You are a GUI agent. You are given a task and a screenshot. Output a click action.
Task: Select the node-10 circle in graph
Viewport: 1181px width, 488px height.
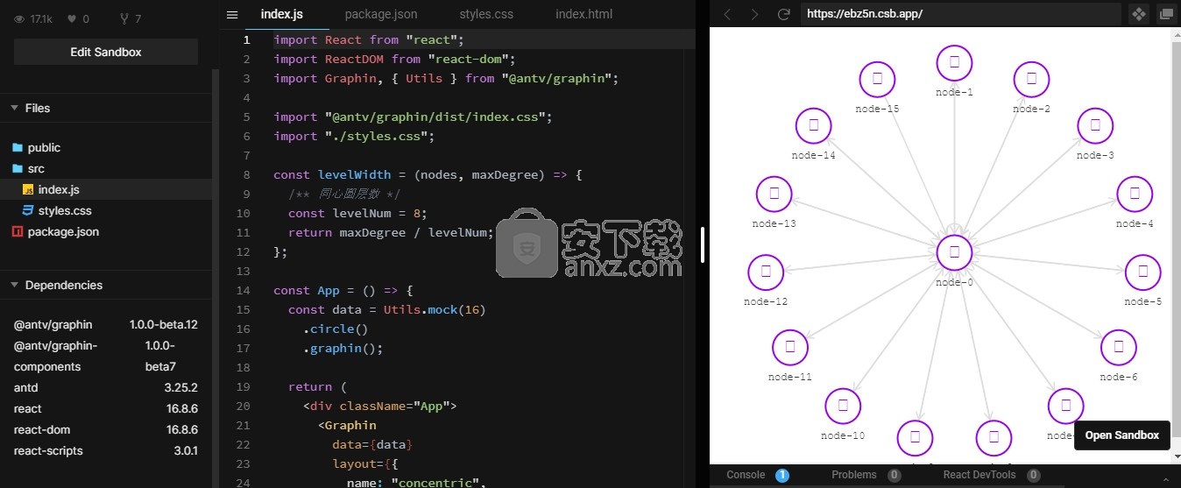click(843, 406)
